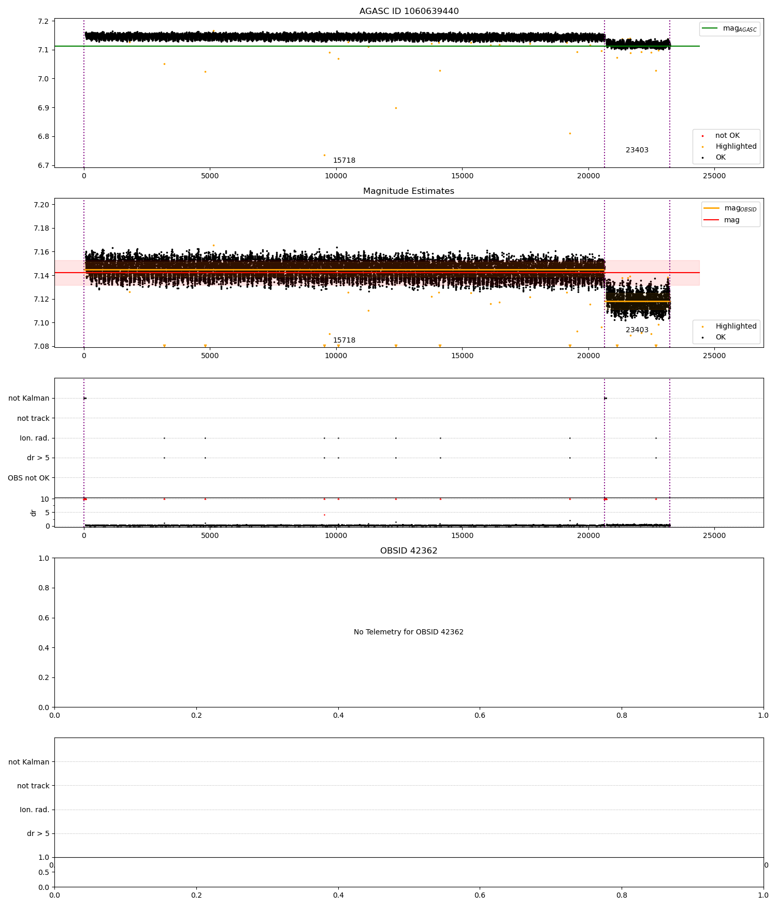Viewport: 777px width, 907px height.
Task: Click the 'dr' y-axis label
Action: click(x=34, y=513)
